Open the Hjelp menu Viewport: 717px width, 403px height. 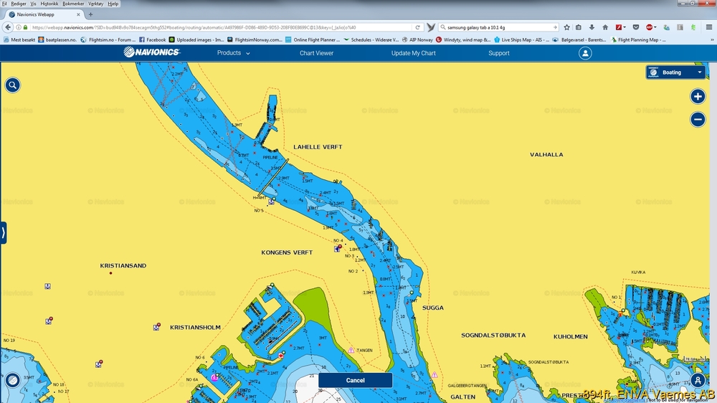(x=113, y=4)
